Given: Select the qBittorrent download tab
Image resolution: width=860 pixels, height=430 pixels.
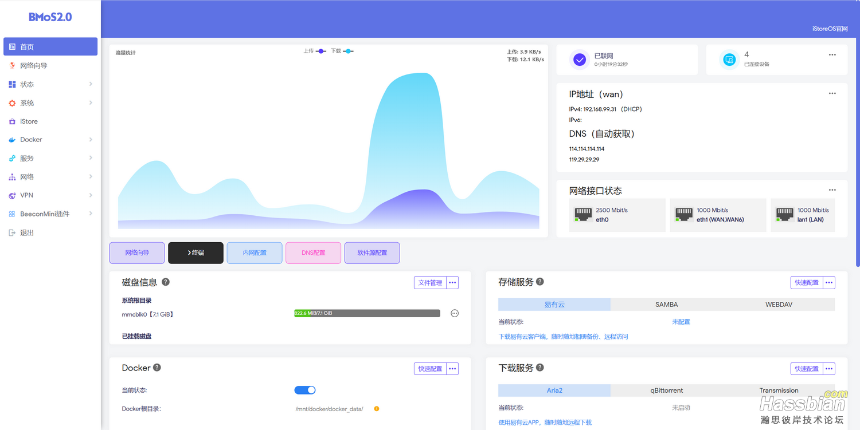Looking at the screenshot, I should pyautogui.click(x=666, y=390).
